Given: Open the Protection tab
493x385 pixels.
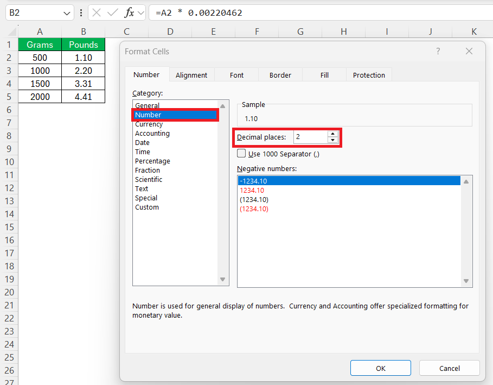Looking at the screenshot, I should 369,75.
